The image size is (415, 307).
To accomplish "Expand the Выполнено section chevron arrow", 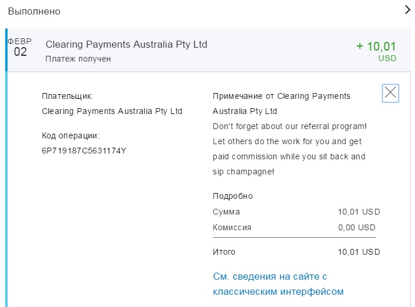I will (407, 10).
